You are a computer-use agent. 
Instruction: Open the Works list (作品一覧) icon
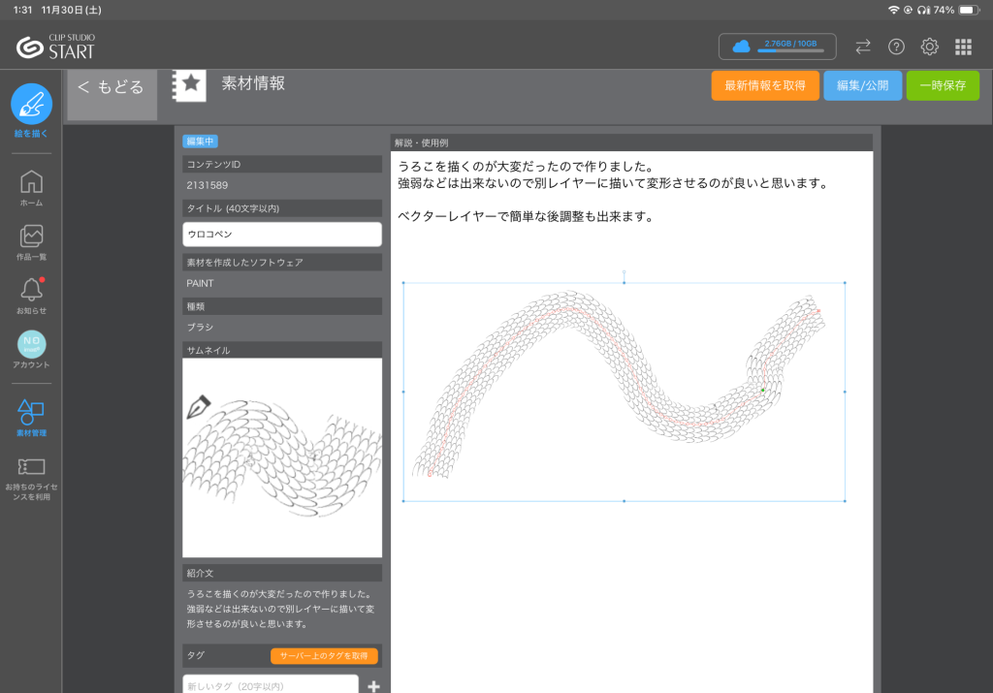[x=31, y=236]
